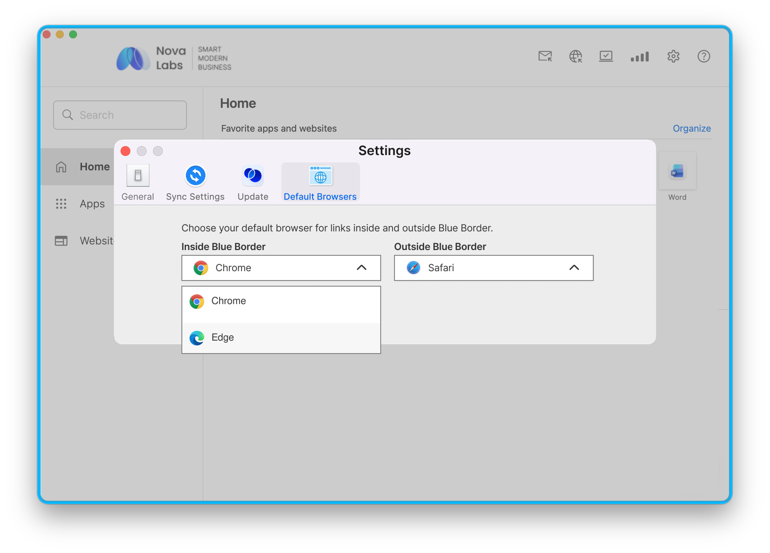Open Websites in the sidebar
770x553 pixels.
(77, 241)
